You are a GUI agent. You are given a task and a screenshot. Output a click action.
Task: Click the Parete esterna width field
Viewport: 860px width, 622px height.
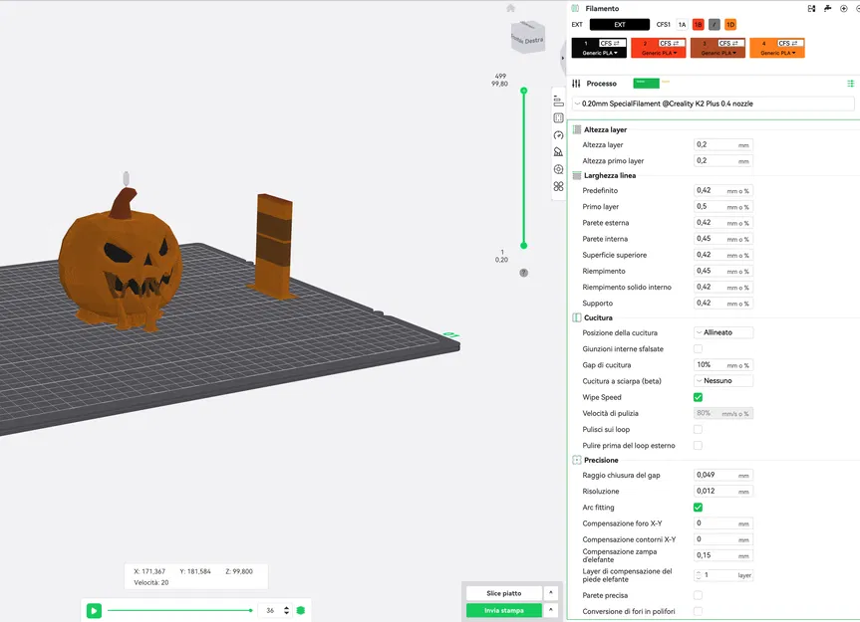[x=723, y=222]
